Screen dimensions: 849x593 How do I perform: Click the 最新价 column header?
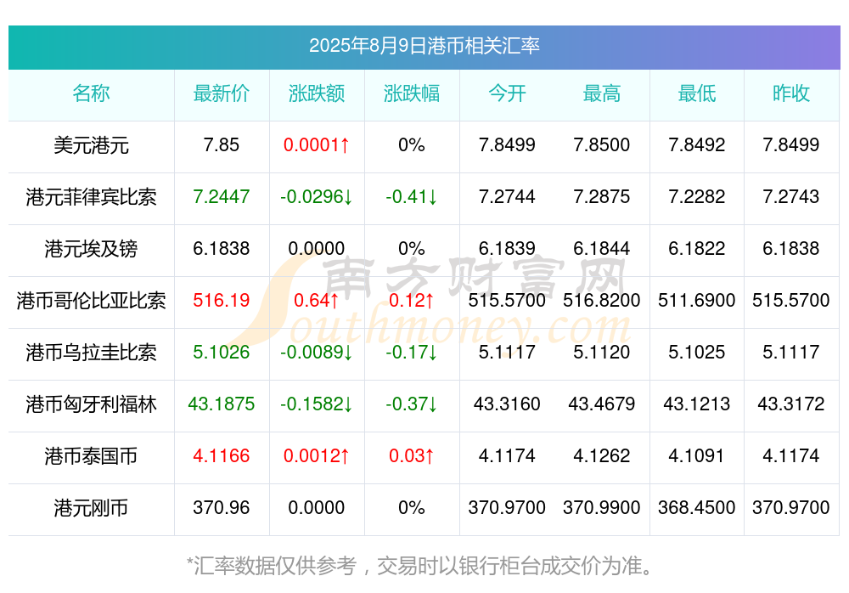tap(222, 93)
